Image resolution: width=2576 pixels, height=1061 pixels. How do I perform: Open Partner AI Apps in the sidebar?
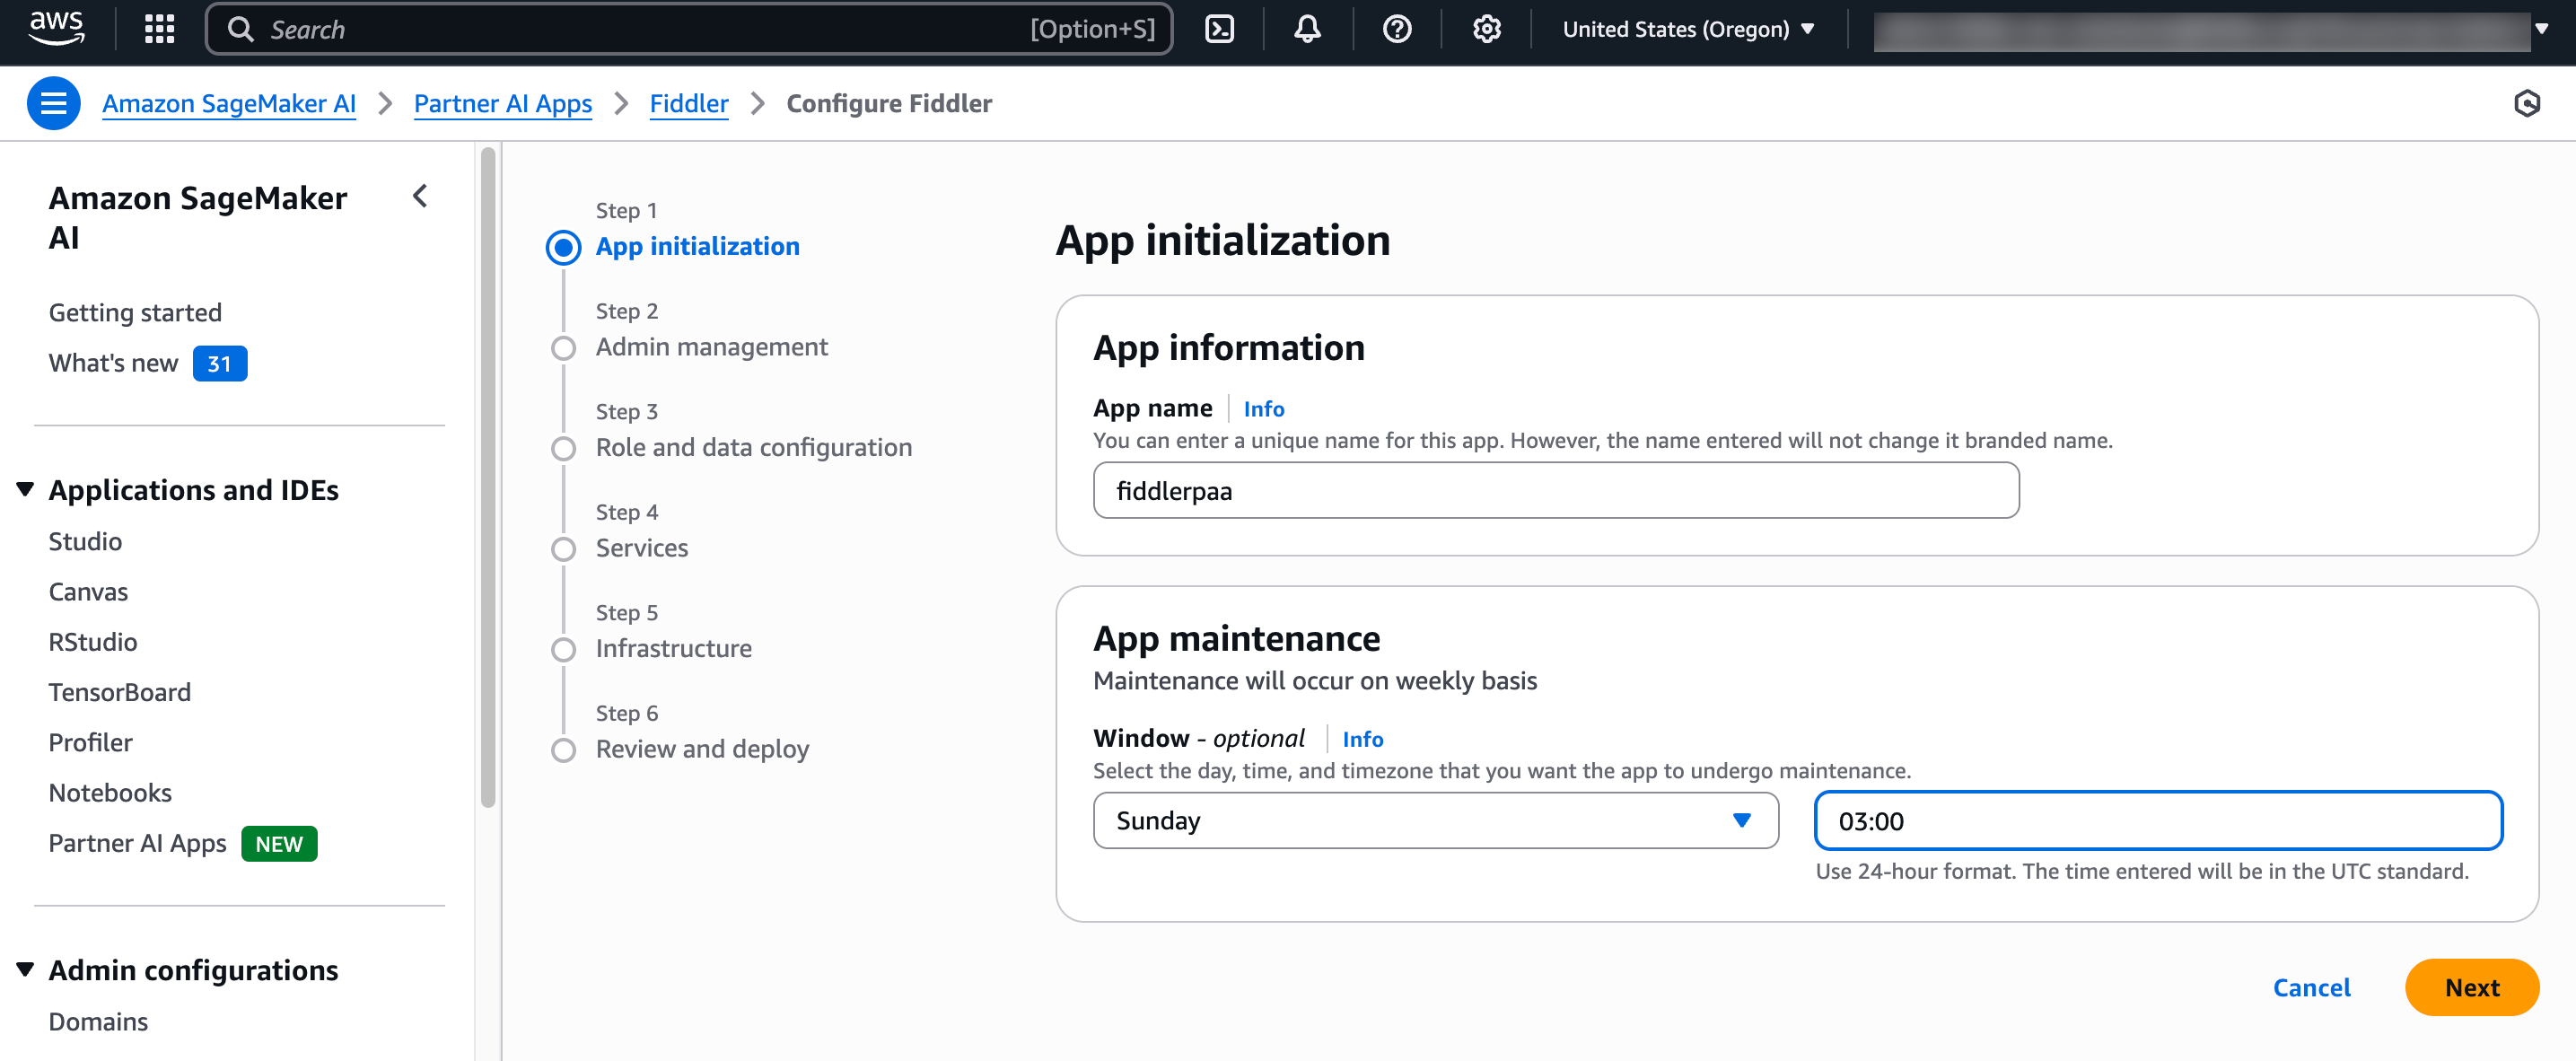coord(137,843)
